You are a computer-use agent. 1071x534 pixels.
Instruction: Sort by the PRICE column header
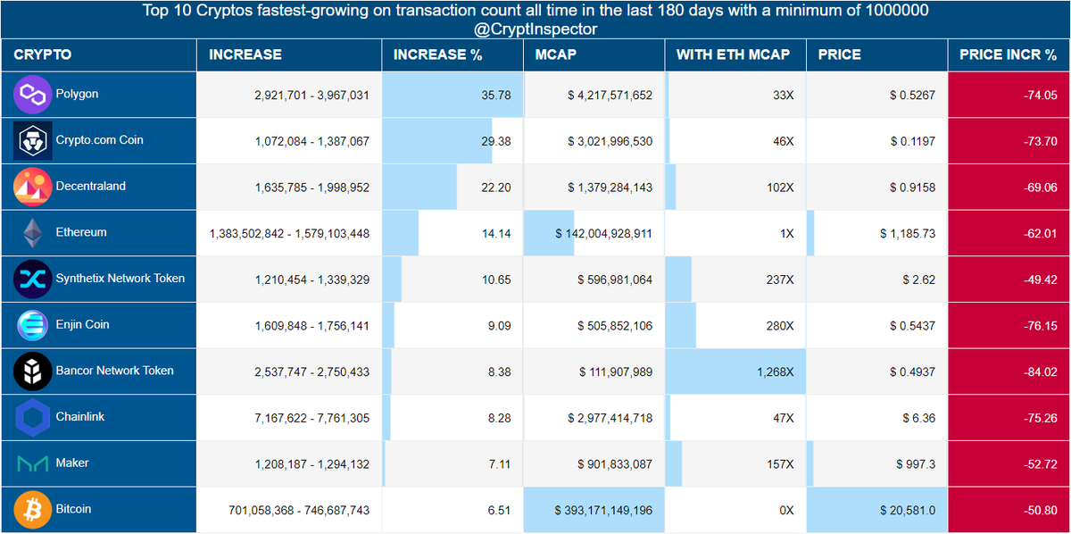(877, 55)
